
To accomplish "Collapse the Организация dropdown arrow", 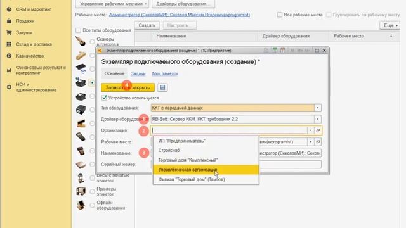I will (x=310, y=130).
